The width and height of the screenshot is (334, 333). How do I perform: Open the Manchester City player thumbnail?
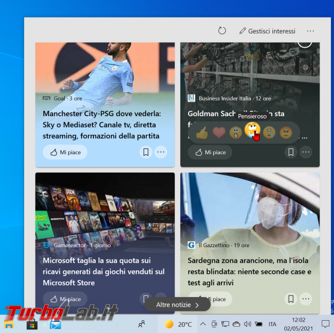105,68
